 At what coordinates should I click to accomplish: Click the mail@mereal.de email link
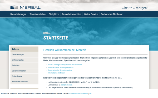click(x=66, y=85)
